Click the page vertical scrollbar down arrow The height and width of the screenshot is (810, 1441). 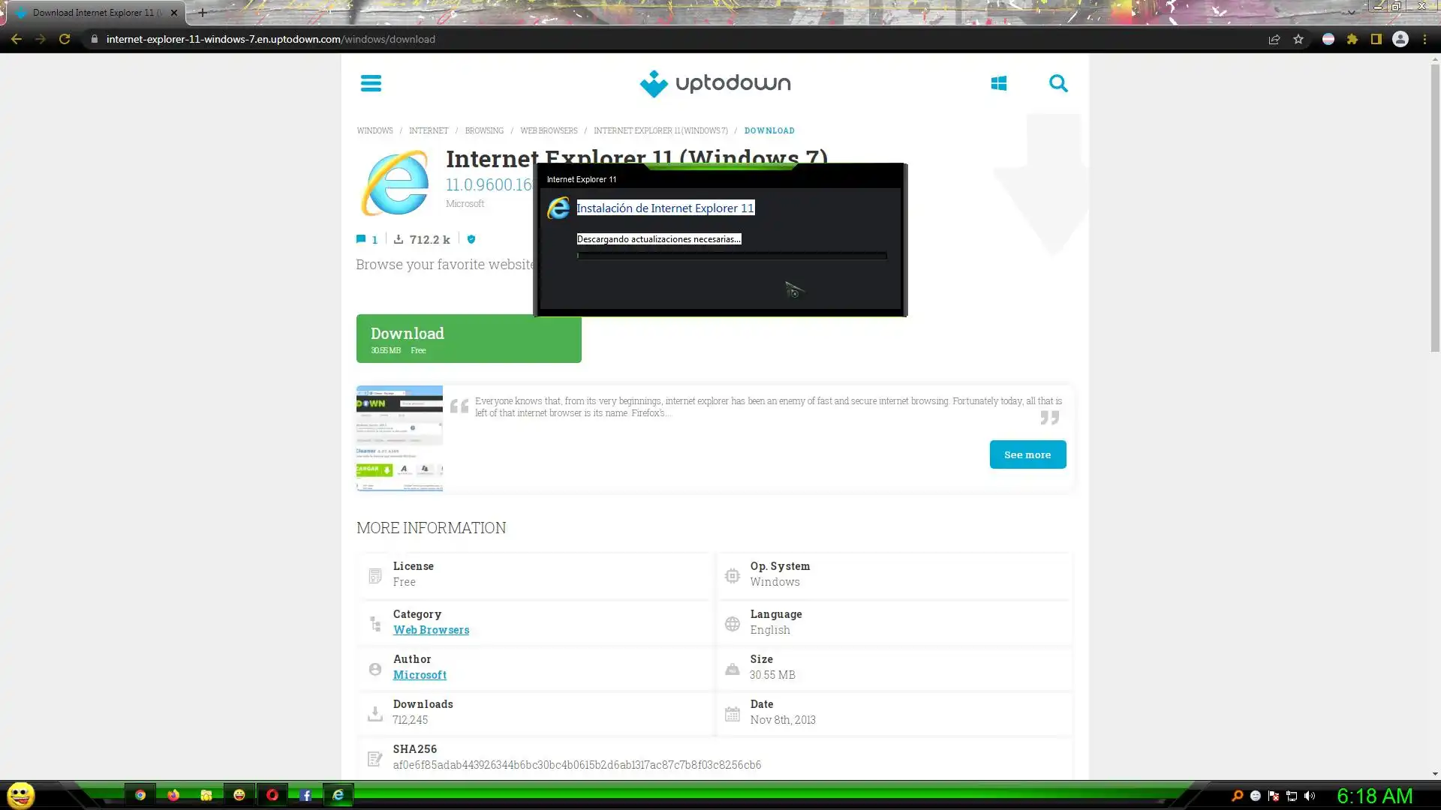(x=1434, y=774)
